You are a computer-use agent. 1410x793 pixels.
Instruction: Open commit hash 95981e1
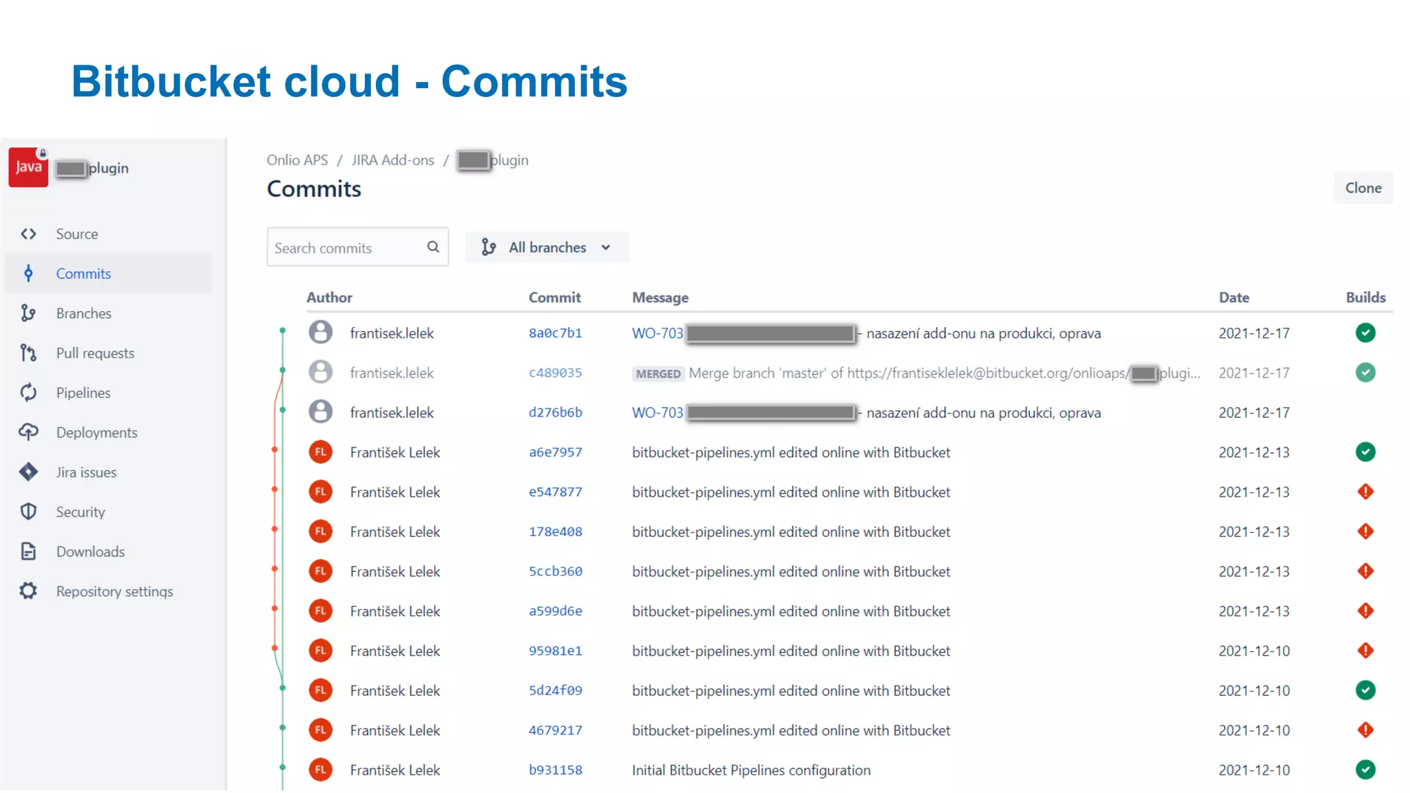tap(555, 651)
